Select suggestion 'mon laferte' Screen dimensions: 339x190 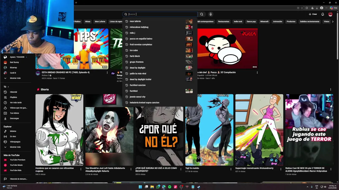(160, 21)
